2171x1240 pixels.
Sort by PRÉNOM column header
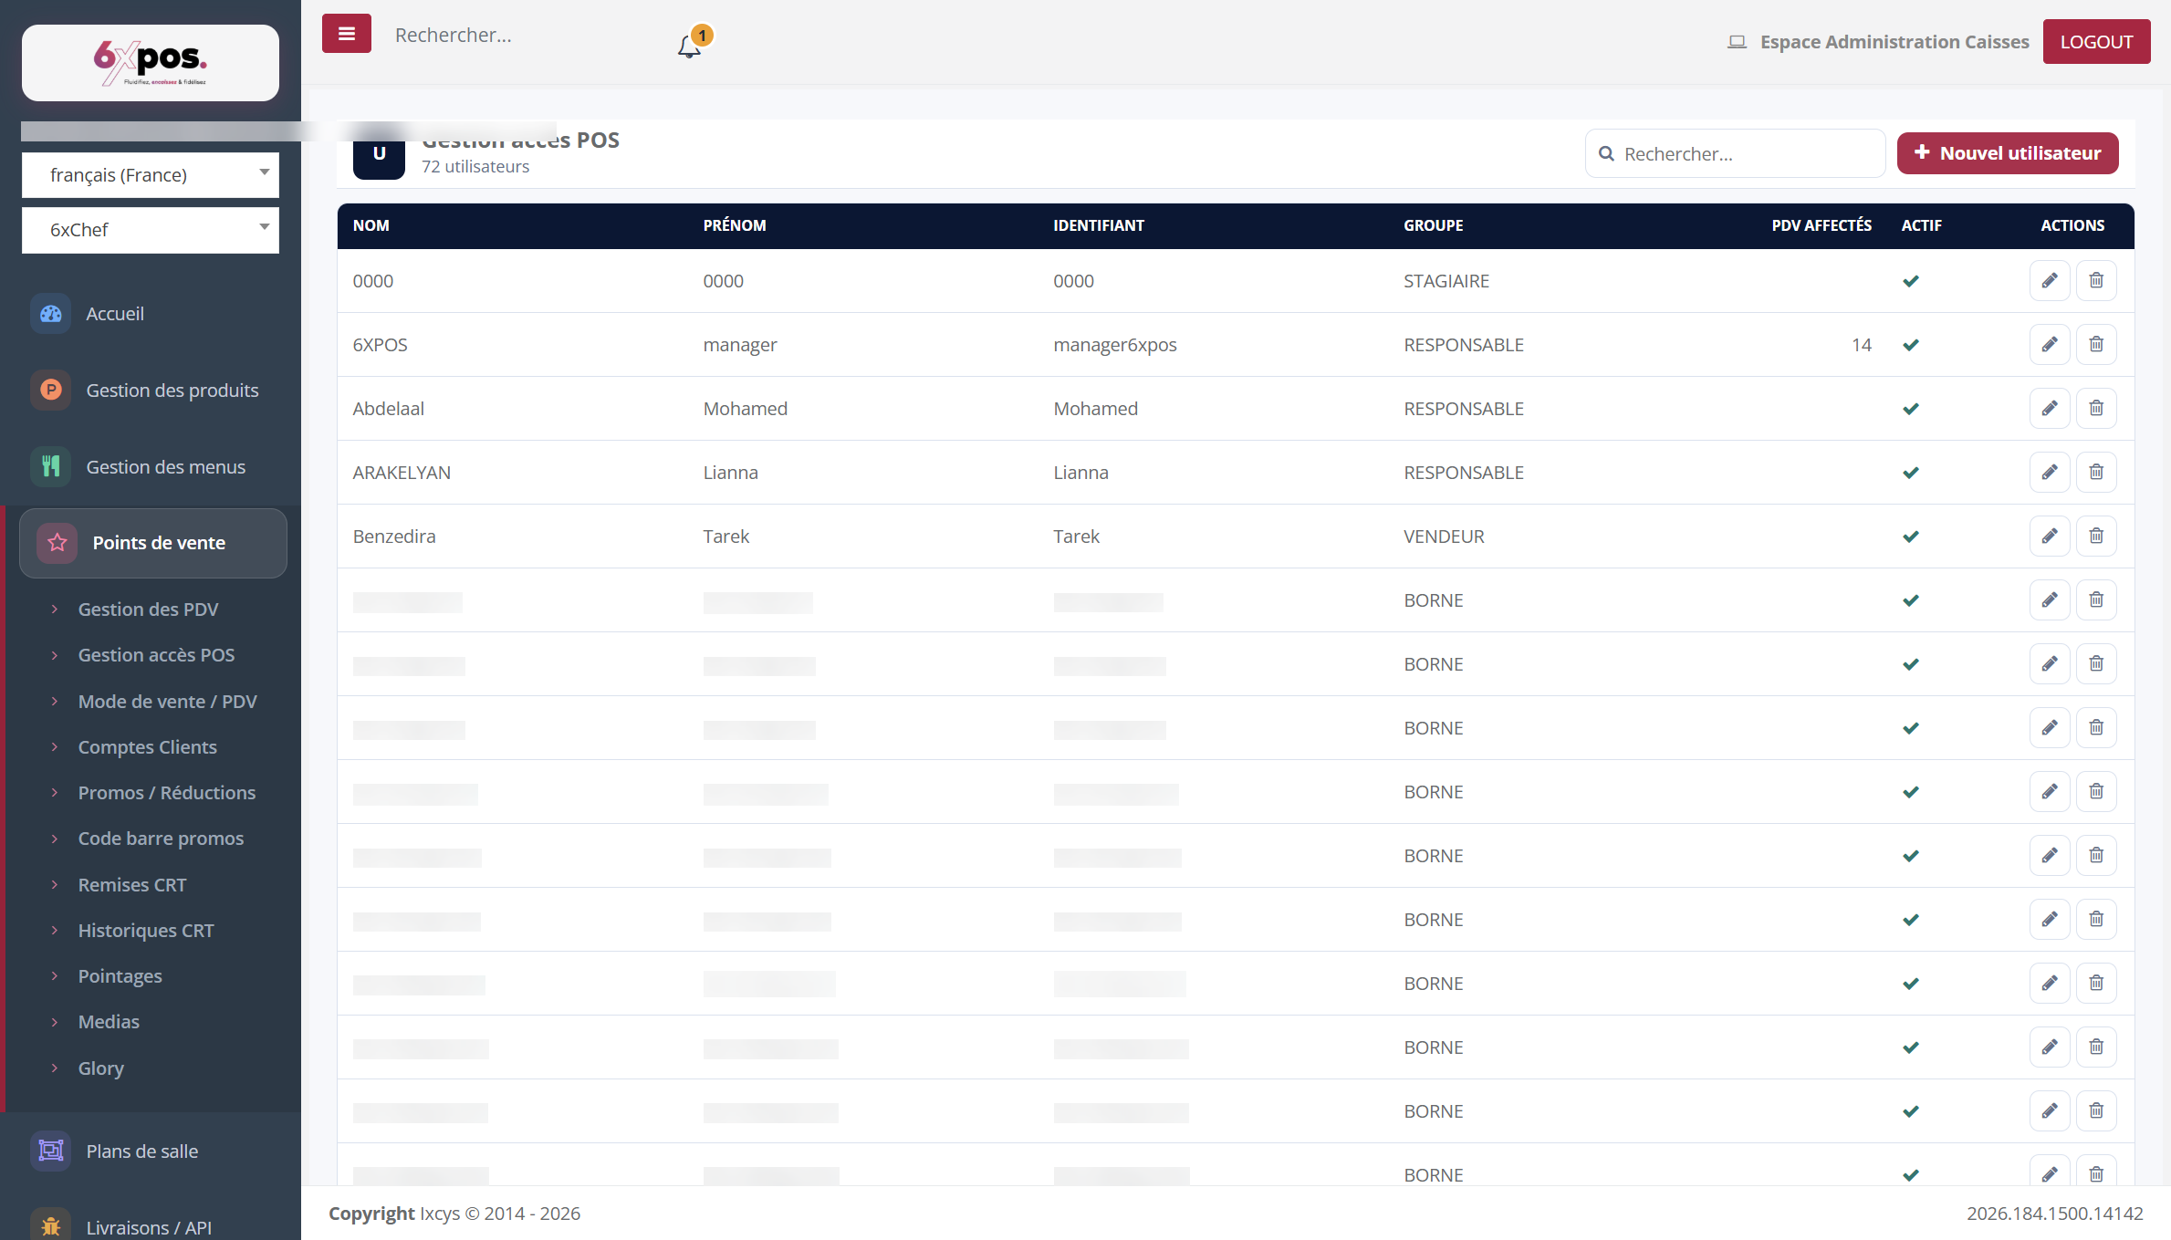(735, 225)
